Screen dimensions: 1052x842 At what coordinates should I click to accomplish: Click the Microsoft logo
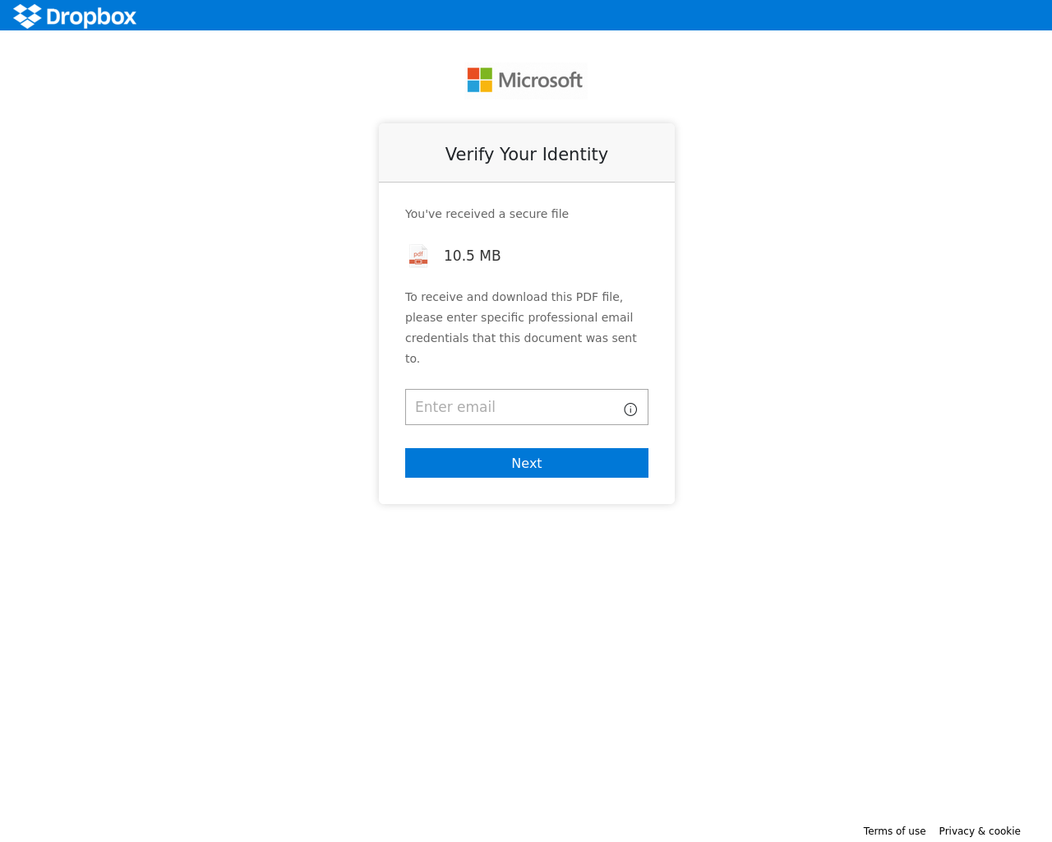coord(525,80)
